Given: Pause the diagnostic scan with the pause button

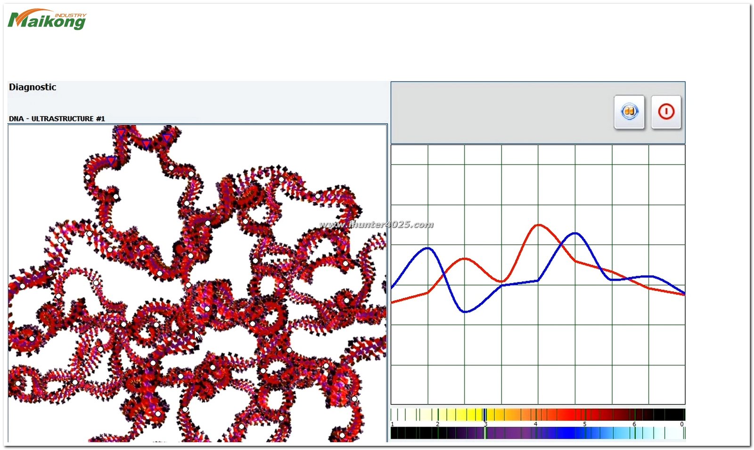Looking at the screenshot, I should [x=629, y=112].
